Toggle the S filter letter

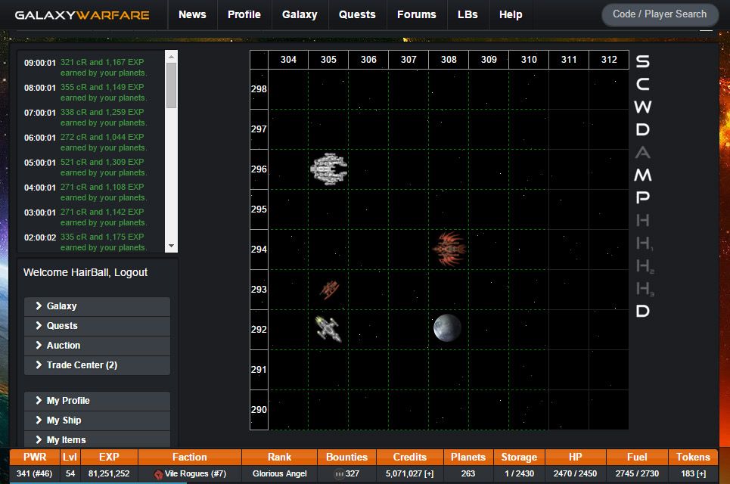pyautogui.click(x=642, y=62)
